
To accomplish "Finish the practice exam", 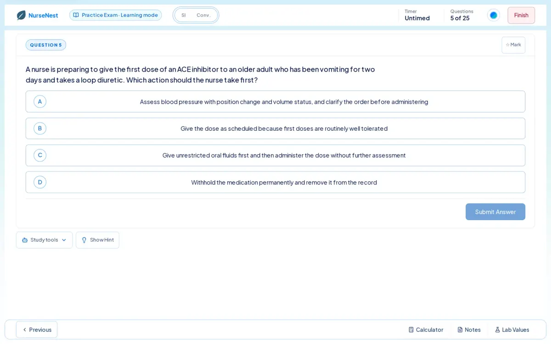I will point(521,15).
